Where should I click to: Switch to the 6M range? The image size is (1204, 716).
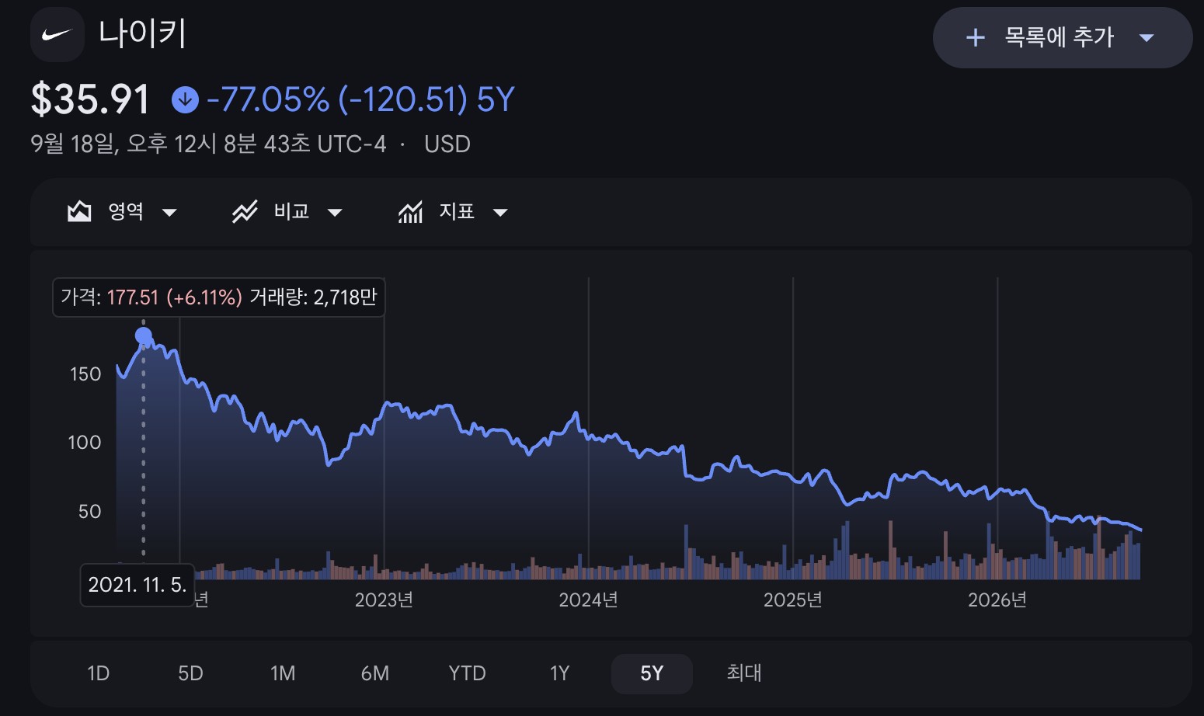pyautogui.click(x=375, y=673)
